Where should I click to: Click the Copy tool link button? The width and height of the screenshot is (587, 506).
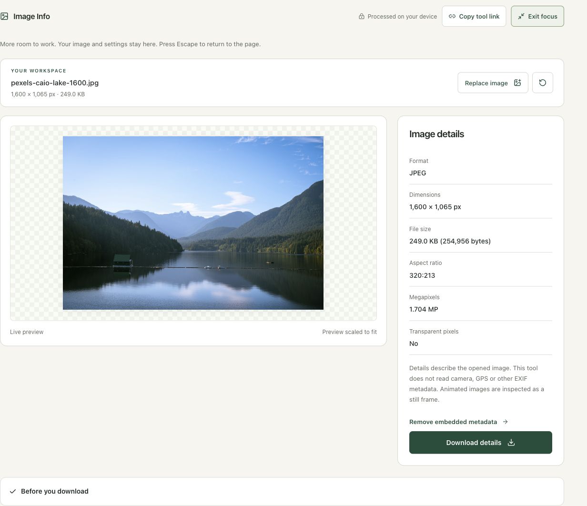[474, 16]
